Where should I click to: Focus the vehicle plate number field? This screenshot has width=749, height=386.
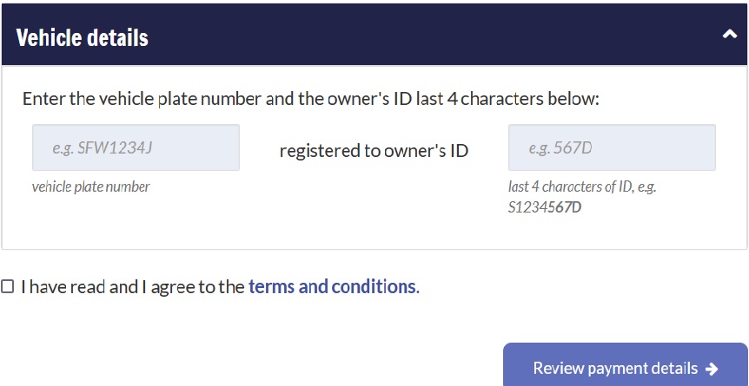(x=136, y=147)
